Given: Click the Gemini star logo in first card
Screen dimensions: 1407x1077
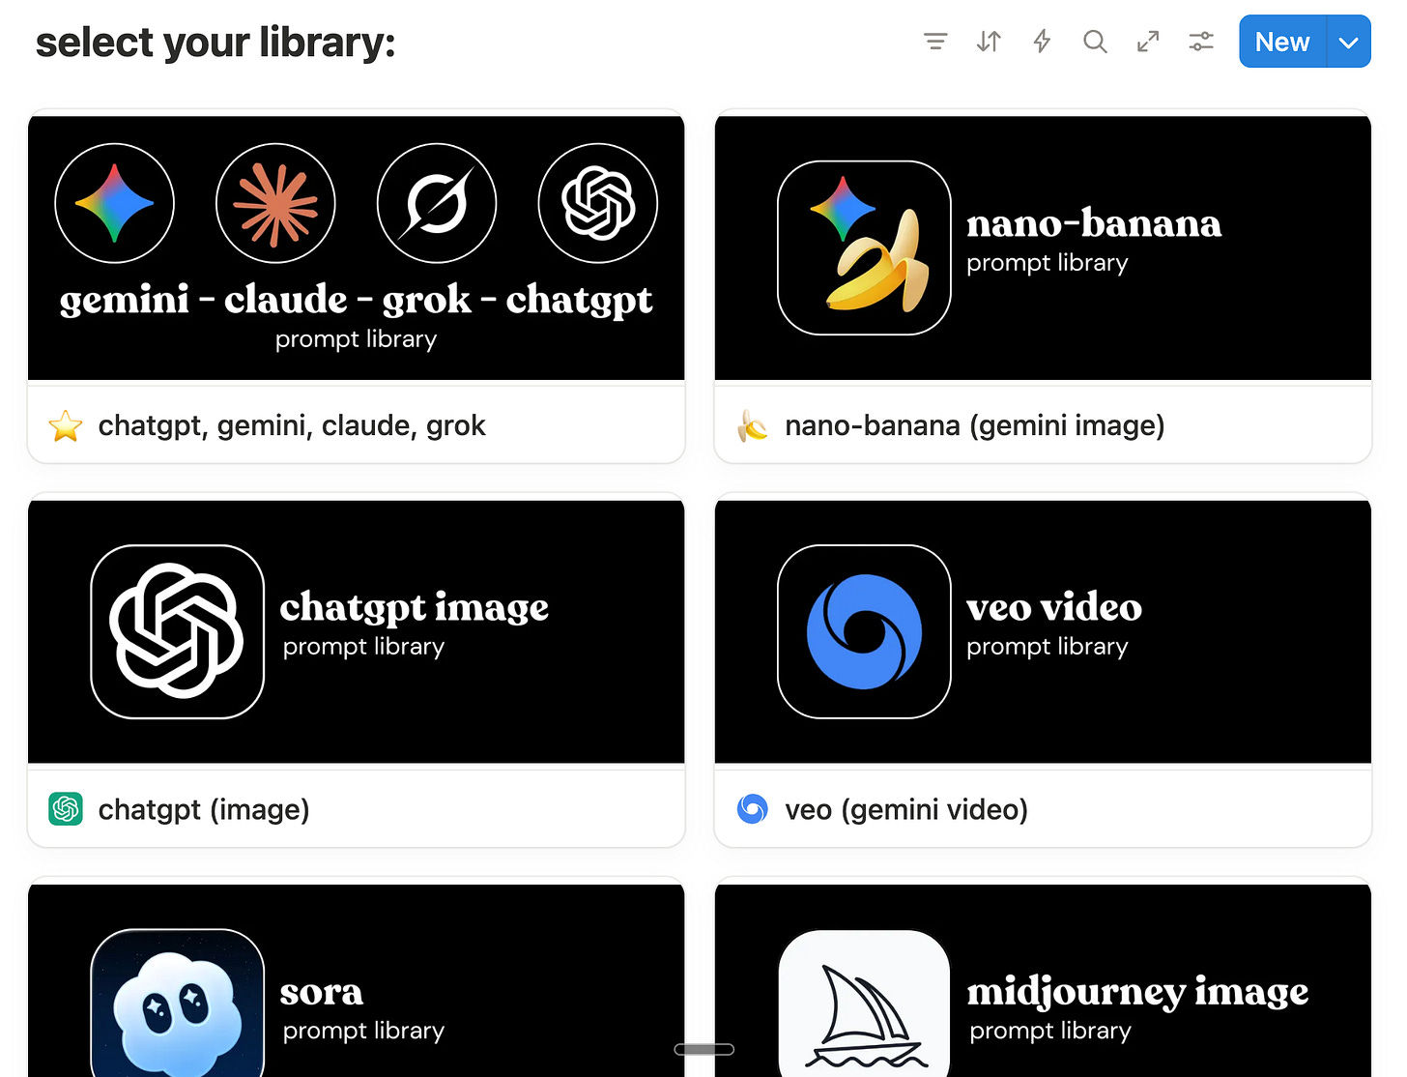Looking at the screenshot, I should 115,203.
